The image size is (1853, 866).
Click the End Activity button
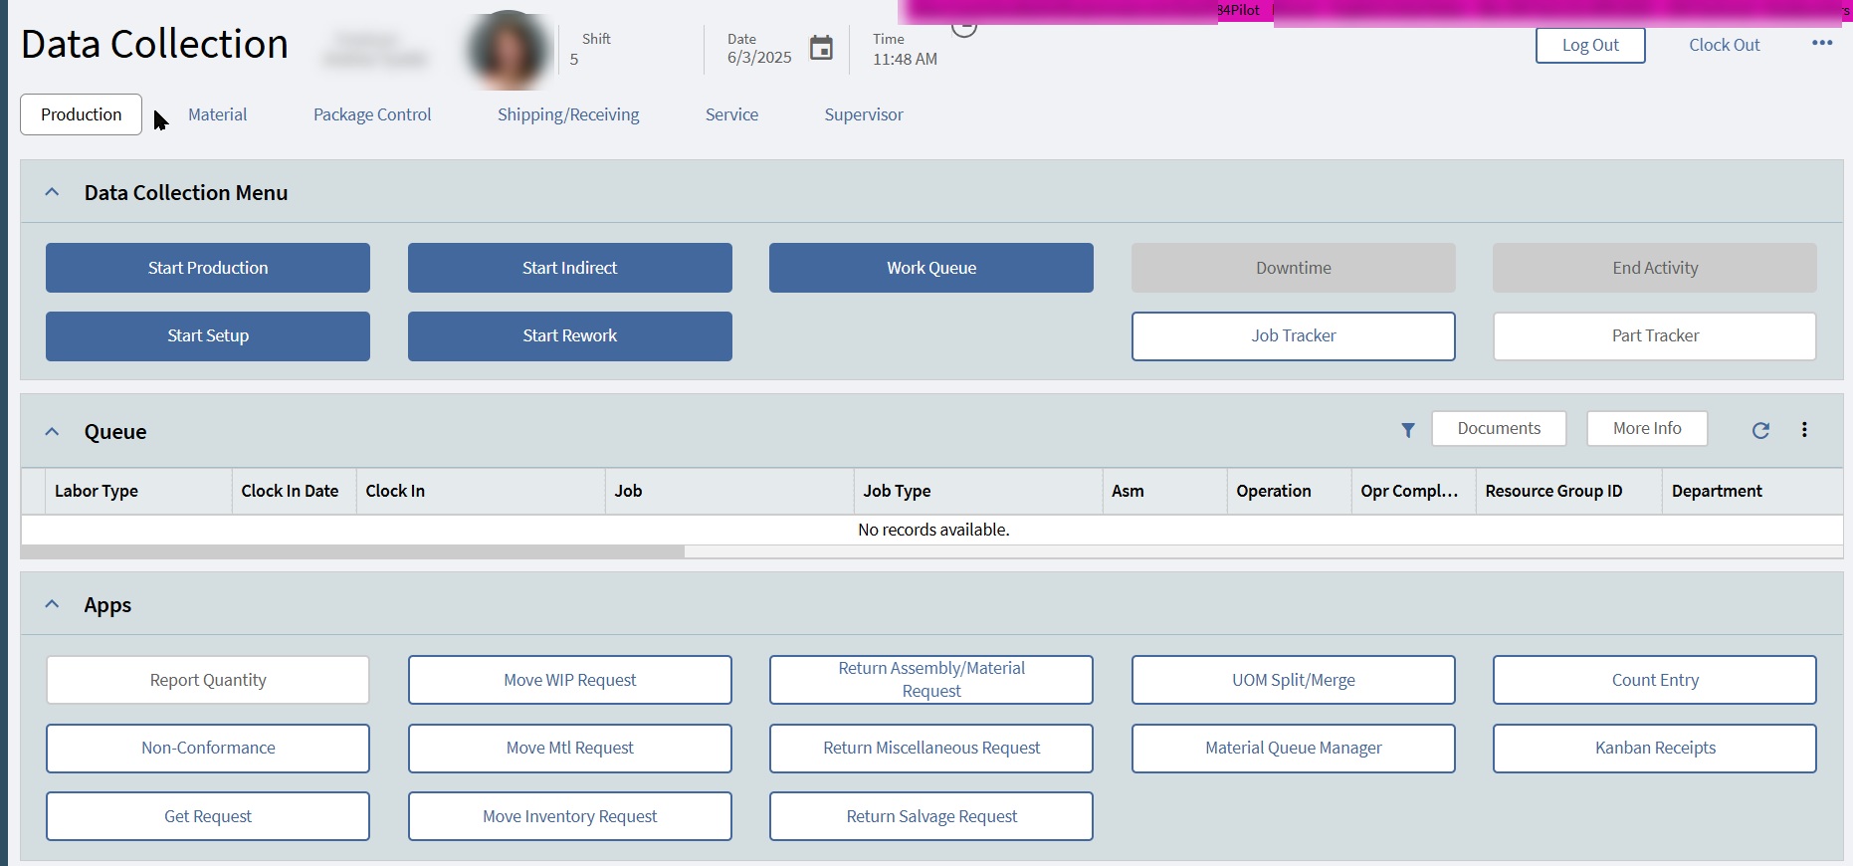pyautogui.click(x=1655, y=268)
